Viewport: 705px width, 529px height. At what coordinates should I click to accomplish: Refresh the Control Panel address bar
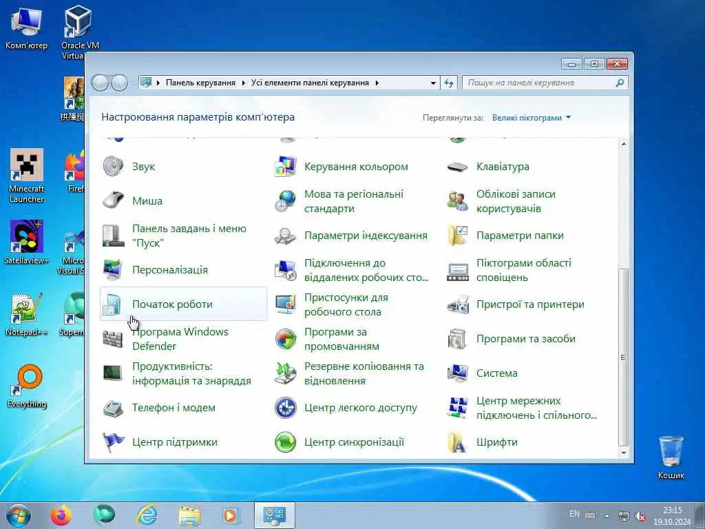point(449,83)
